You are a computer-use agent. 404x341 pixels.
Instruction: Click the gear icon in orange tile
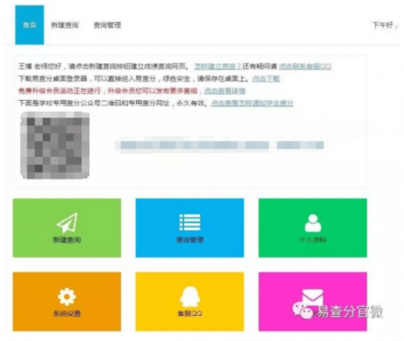[67, 296]
